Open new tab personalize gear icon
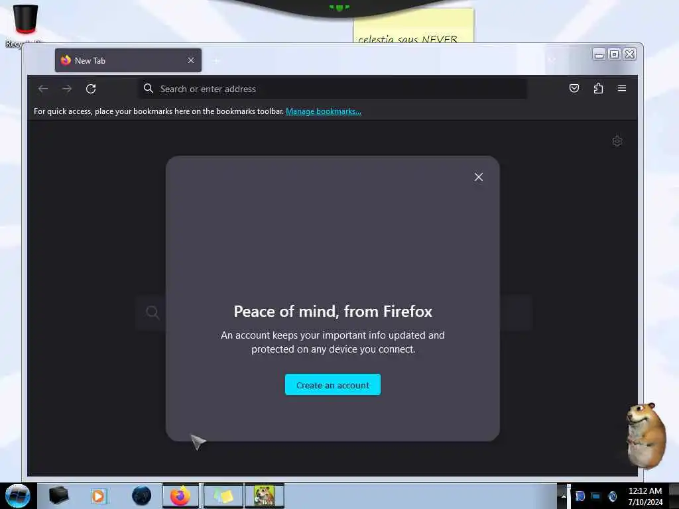The image size is (679, 509). [x=617, y=141]
